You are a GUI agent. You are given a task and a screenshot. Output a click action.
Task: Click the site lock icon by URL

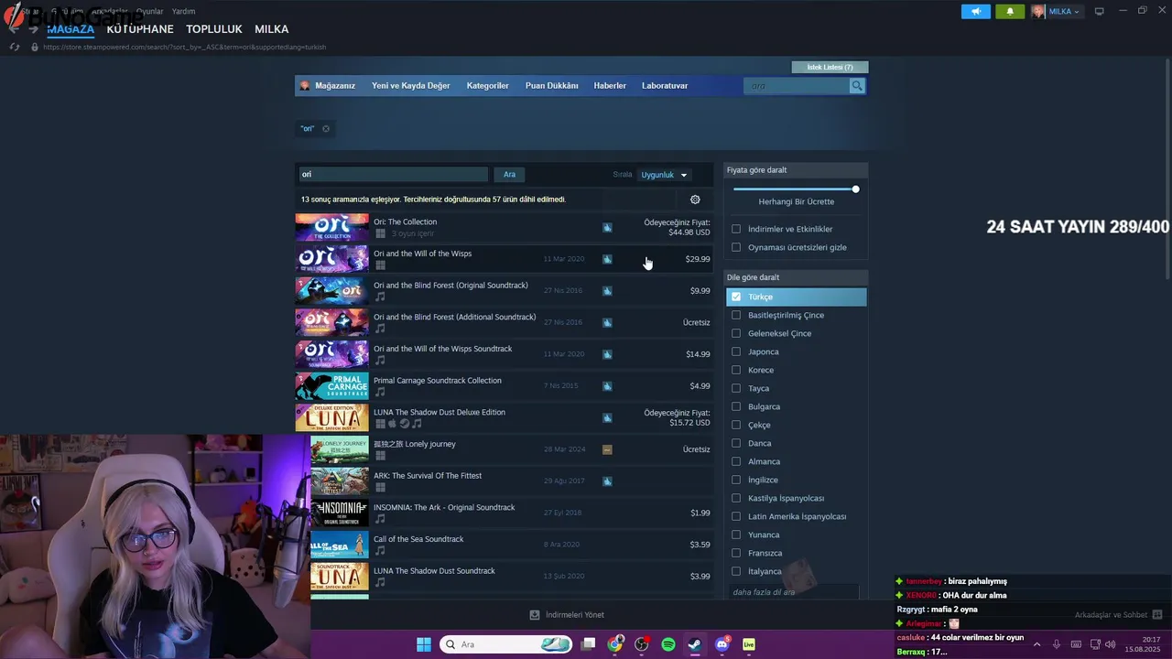35,47
